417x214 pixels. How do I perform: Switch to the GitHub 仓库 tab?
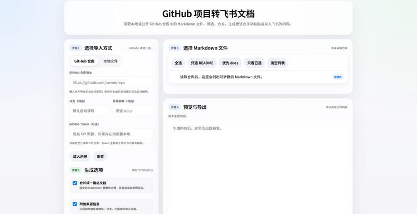(84, 61)
